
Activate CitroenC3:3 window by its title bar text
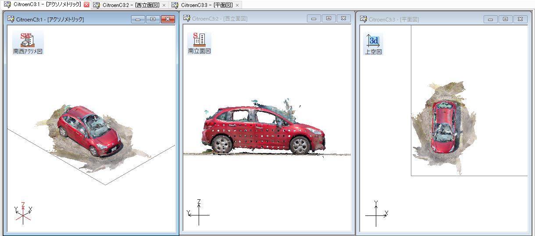coord(394,20)
